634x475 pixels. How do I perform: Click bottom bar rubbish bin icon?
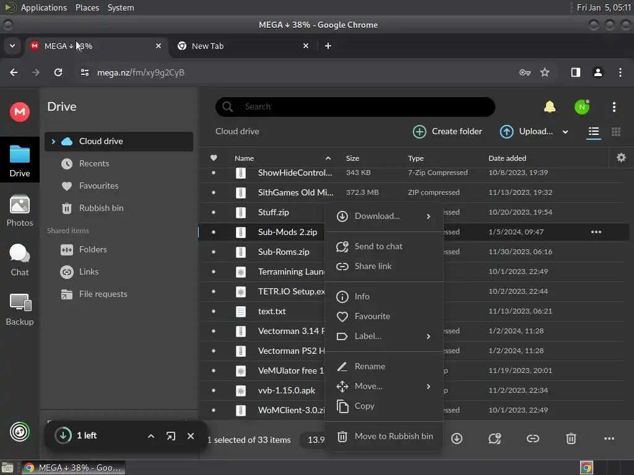(571, 439)
